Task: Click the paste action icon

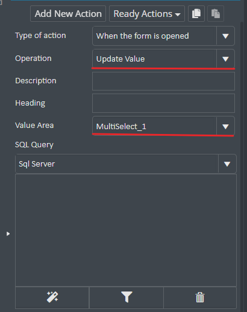Action: (x=216, y=14)
